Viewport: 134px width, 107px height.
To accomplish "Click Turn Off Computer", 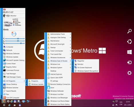I will tap(14, 98).
